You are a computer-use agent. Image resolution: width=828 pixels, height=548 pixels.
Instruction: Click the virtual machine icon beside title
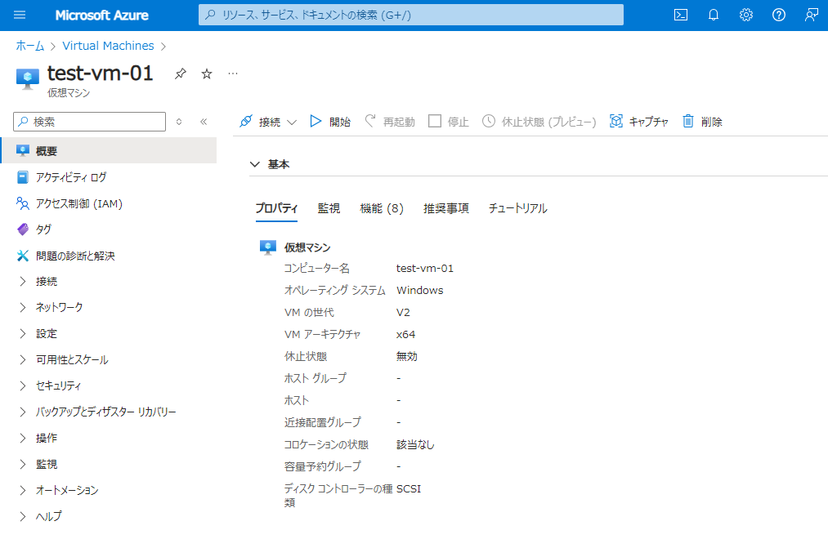tap(28, 78)
